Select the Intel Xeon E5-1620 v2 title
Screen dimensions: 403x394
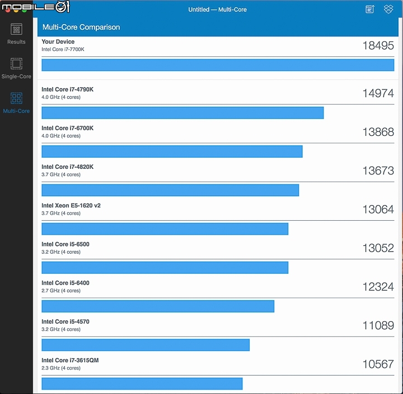[71, 206]
